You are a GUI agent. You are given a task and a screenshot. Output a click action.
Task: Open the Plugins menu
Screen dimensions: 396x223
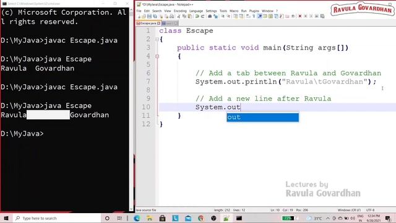click(254, 11)
